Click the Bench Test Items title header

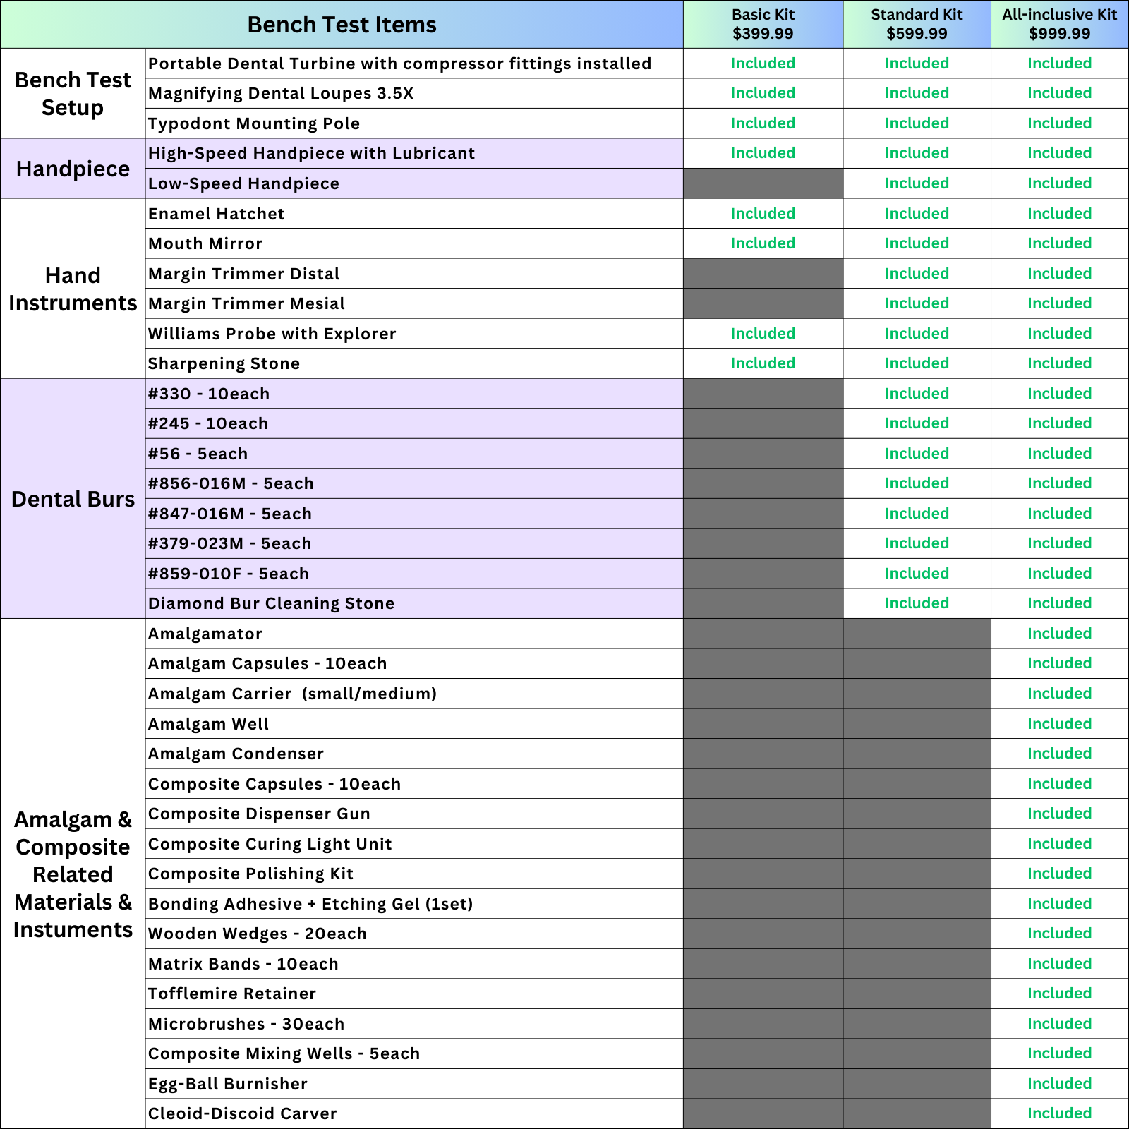(x=342, y=25)
